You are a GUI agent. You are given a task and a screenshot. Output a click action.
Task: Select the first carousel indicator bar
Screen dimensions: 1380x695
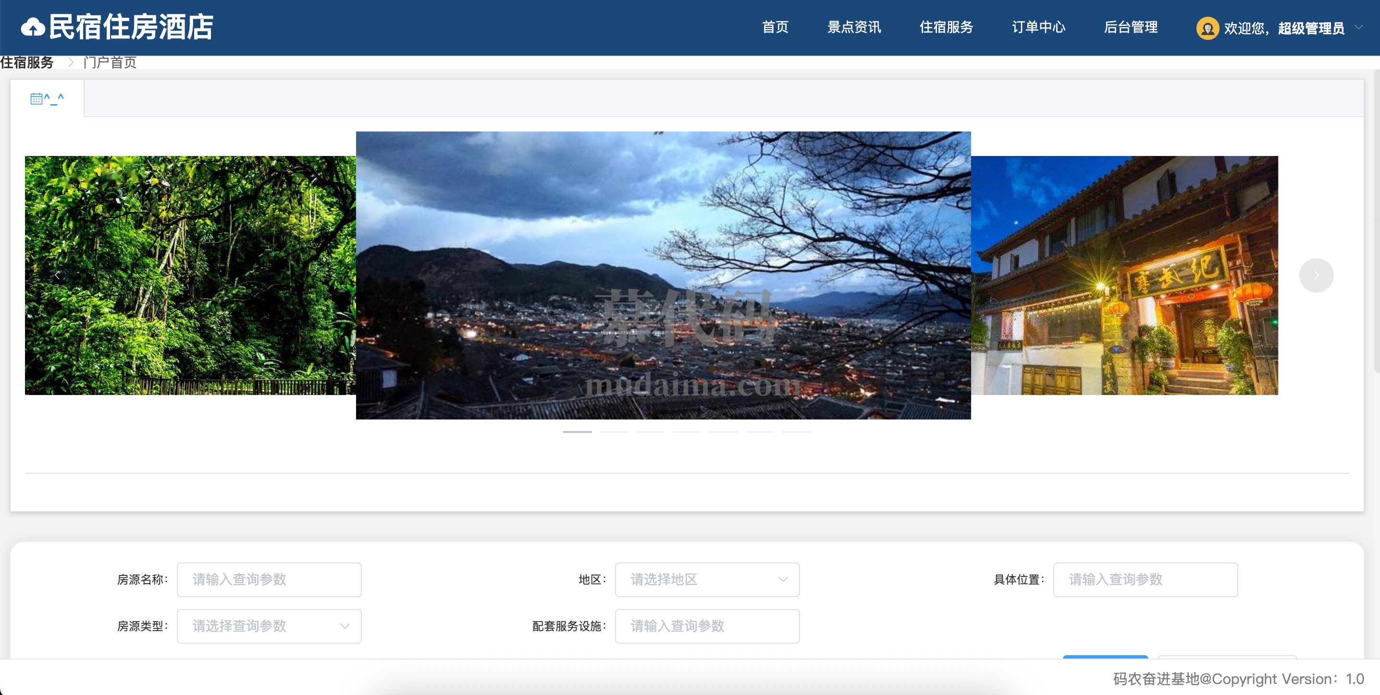[x=577, y=432]
